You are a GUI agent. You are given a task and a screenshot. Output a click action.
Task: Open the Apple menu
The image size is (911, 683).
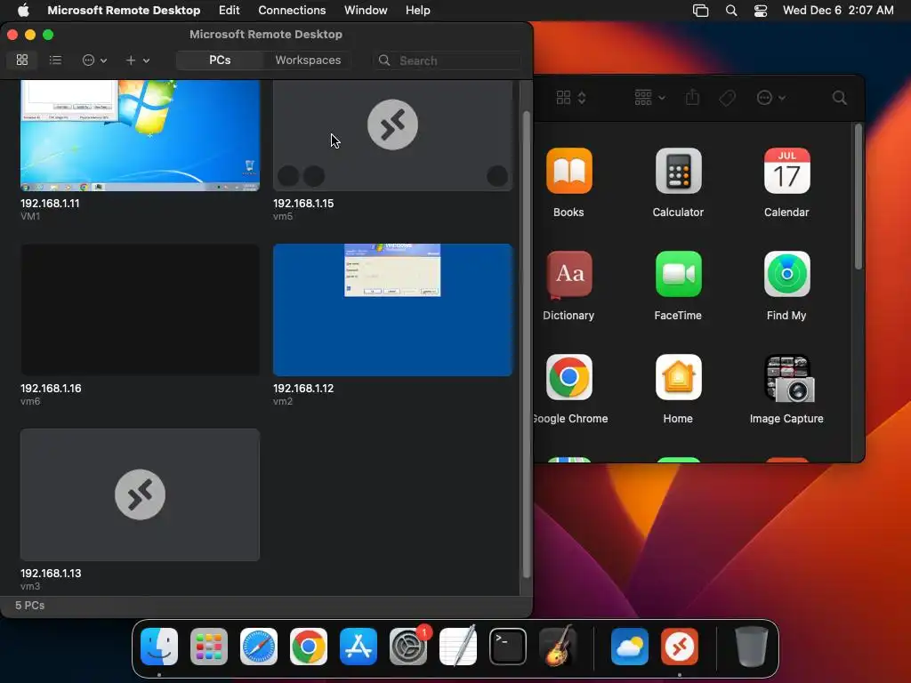[22, 10]
